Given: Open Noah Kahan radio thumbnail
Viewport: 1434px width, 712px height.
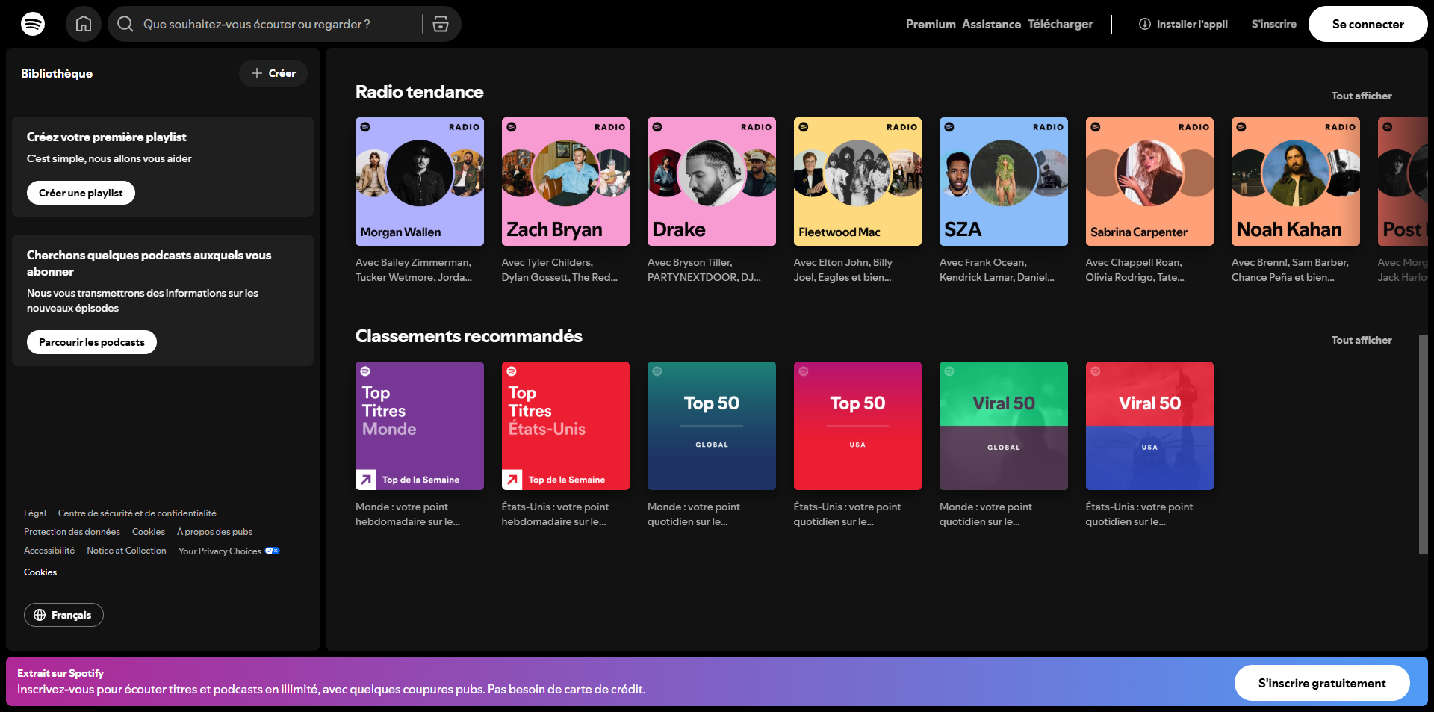Looking at the screenshot, I should pyautogui.click(x=1296, y=182).
